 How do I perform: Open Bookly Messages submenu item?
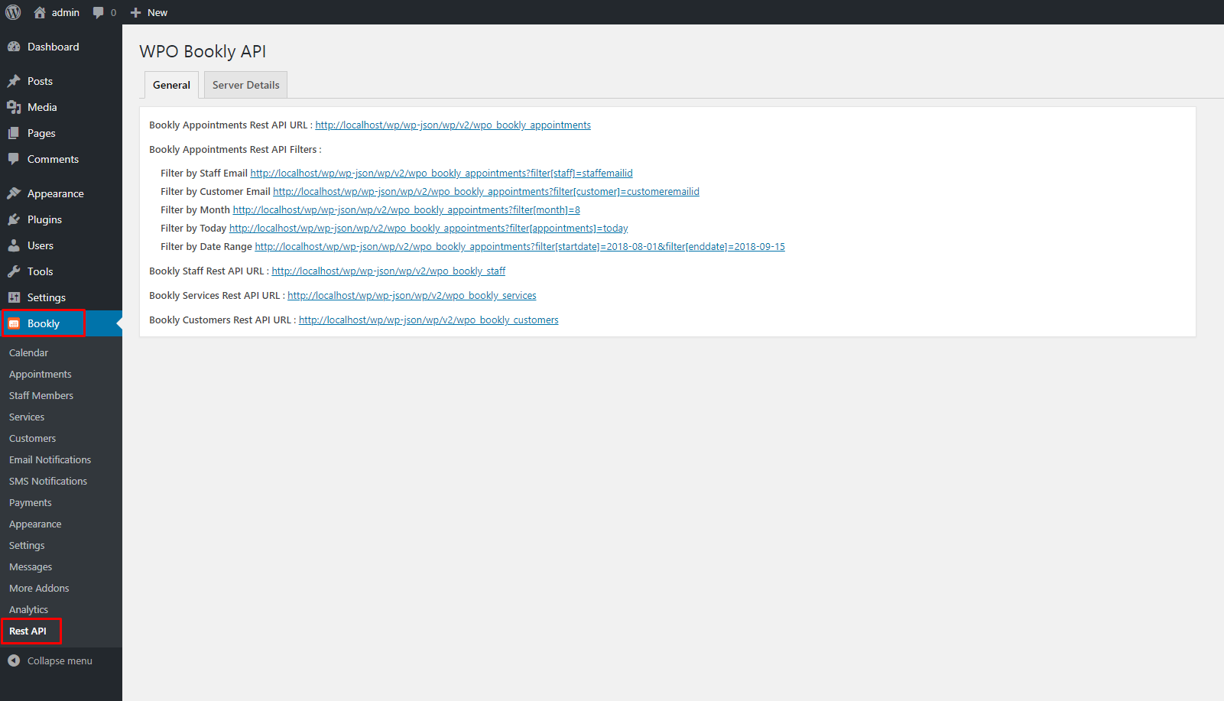coord(31,566)
